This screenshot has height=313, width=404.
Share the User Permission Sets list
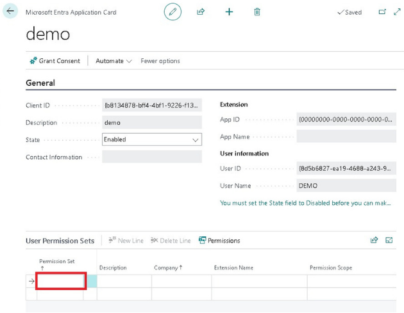pos(374,240)
